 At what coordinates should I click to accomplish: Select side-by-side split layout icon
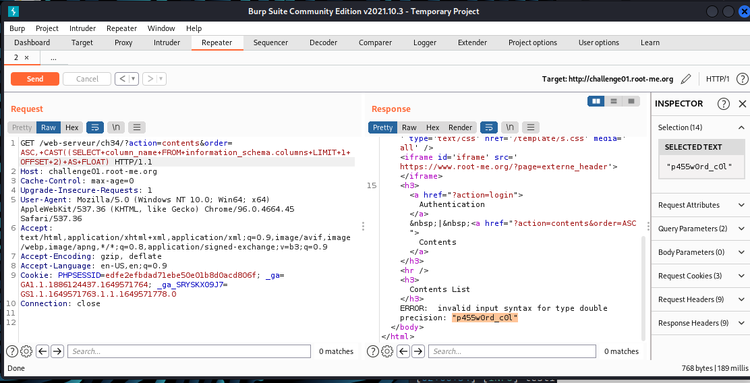click(596, 101)
